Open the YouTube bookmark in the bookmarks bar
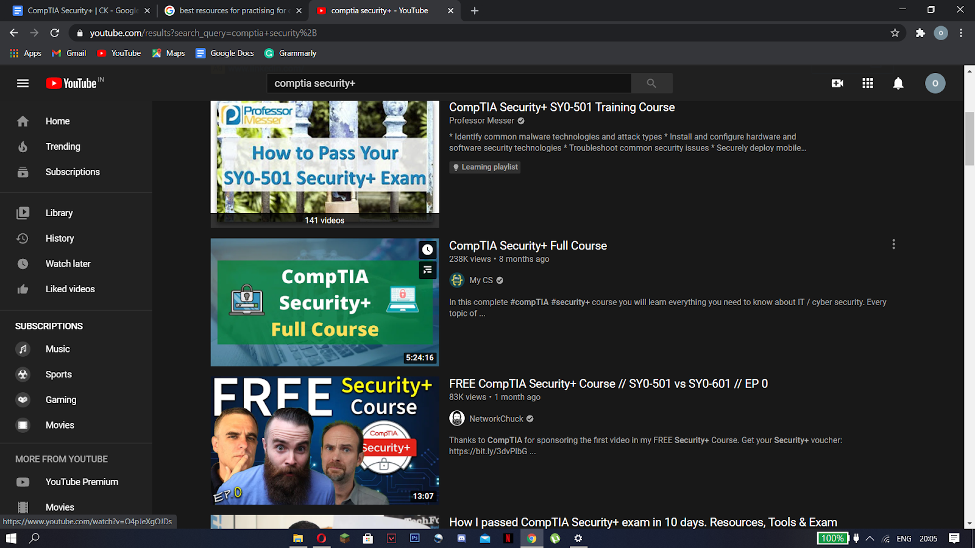This screenshot has height=548, width=975. (x=119, y=53)
